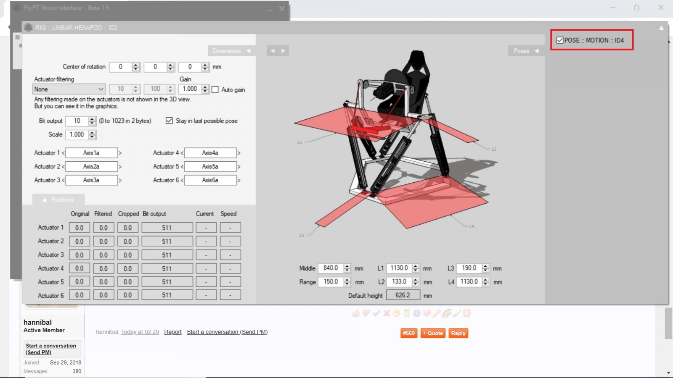Image resolution: width=673 pixels, height=378 pixels.
Task: Open the Actuator filtering dropdown
Action: (69, 89)
